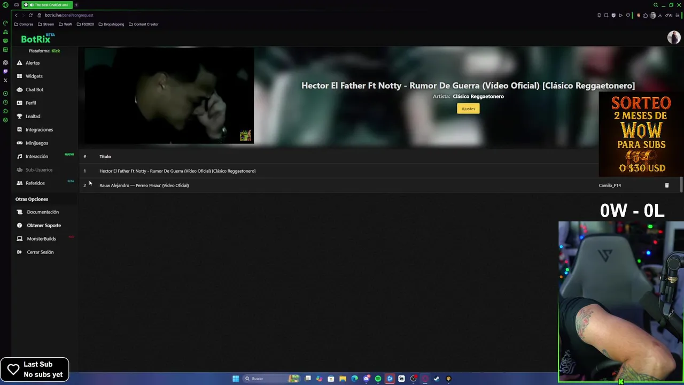The width and height of the screenshot is (684, 385).
Task: Open the Windows Start menu
Action: click(236, 379)
